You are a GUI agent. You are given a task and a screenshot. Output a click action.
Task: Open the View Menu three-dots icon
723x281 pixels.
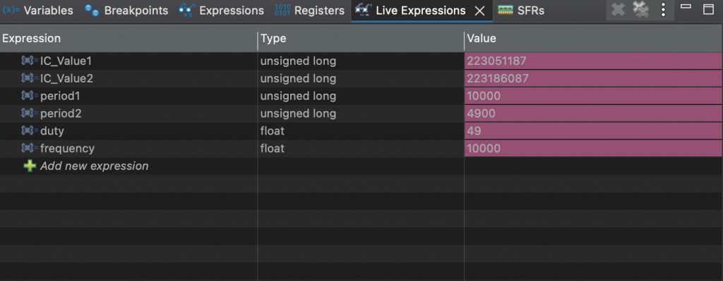click(663, 10)
